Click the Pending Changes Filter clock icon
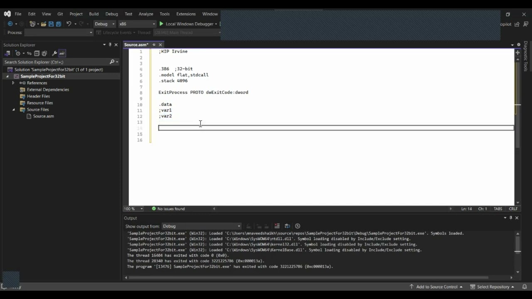This screenshot has height=299, width=532. [x=18, y=53]
